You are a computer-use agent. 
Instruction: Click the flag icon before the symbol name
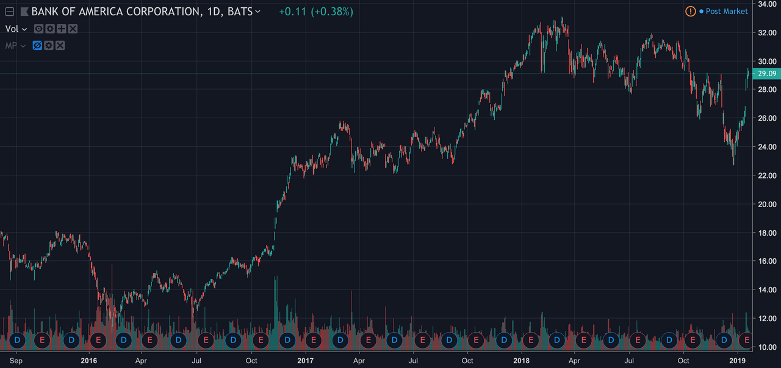click(24, 11)
